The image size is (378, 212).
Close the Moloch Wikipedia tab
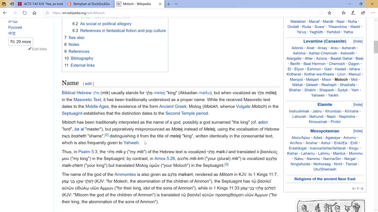(160, 4)
